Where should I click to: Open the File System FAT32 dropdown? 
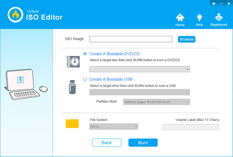point(114,126)
